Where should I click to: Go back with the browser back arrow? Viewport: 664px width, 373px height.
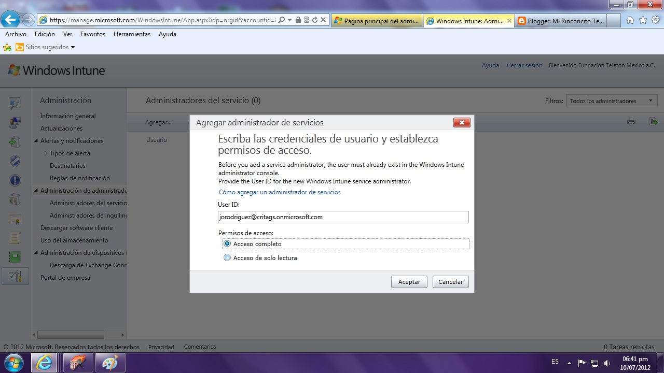point(10,20)
